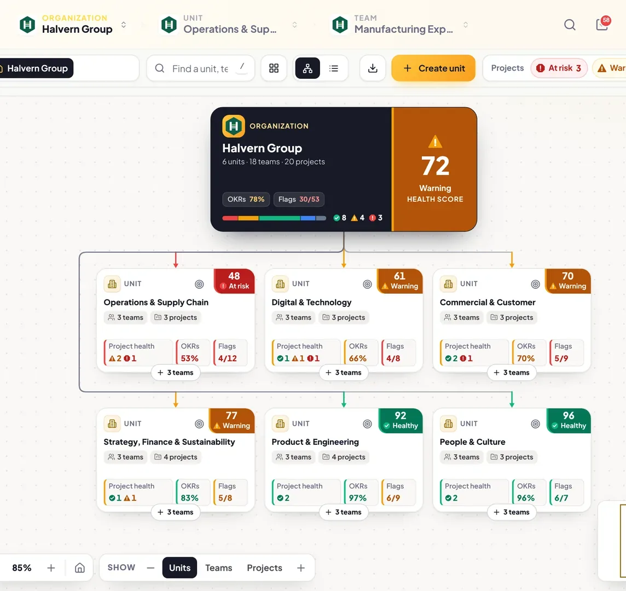Click 3 projects chip on Operations & Supply Chain
Image resolution: width=626 pixels, height=591 pixels.
click(176, 317)
